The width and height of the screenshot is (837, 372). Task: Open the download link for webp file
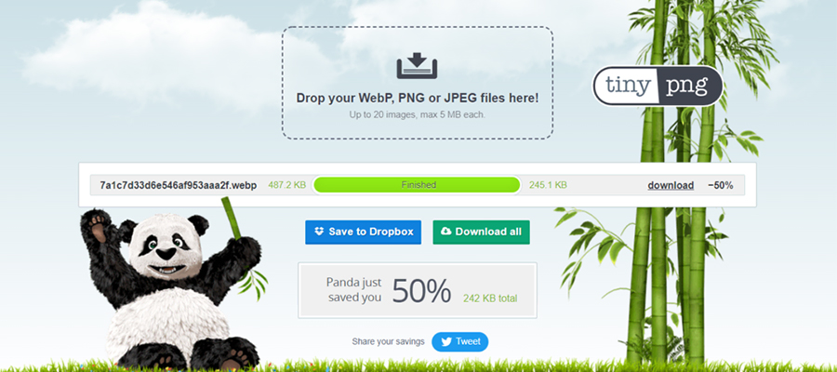tap(671, 185)
